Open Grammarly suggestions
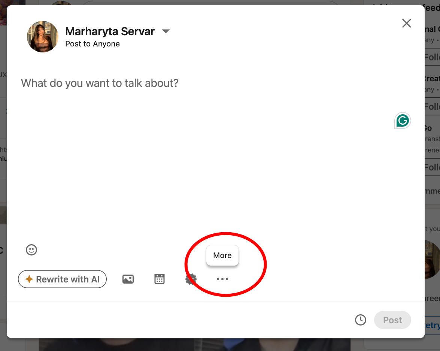 pyautogui.click(x=402, y=120)
